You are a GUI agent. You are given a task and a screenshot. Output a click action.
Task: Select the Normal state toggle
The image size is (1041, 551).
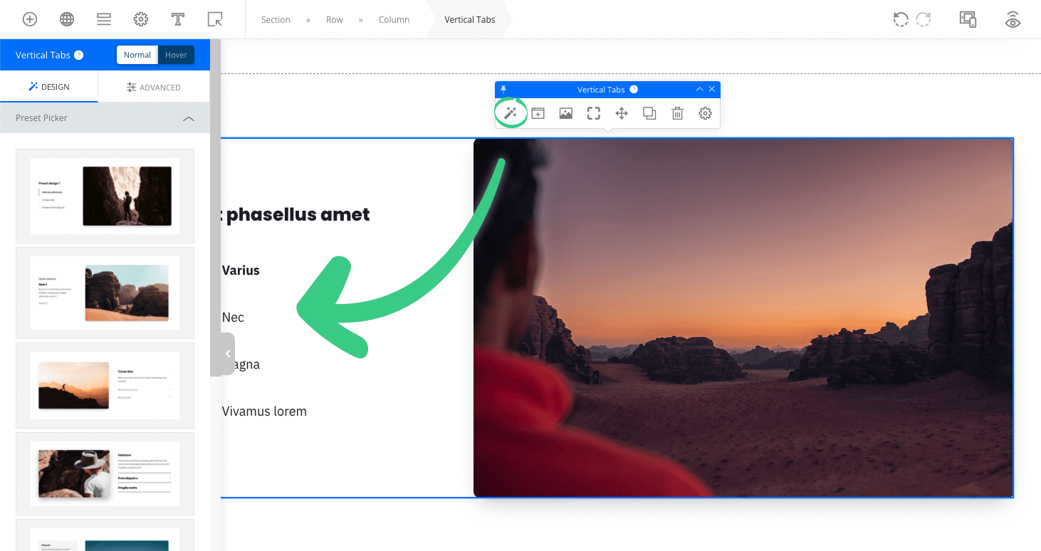click(x=137, y=55)
